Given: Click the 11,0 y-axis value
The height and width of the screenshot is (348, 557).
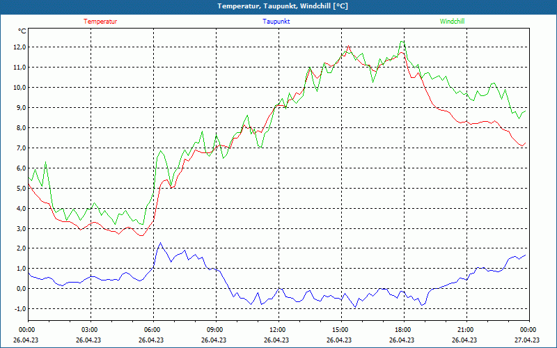Looking at the screenshot, I should 20,68.
